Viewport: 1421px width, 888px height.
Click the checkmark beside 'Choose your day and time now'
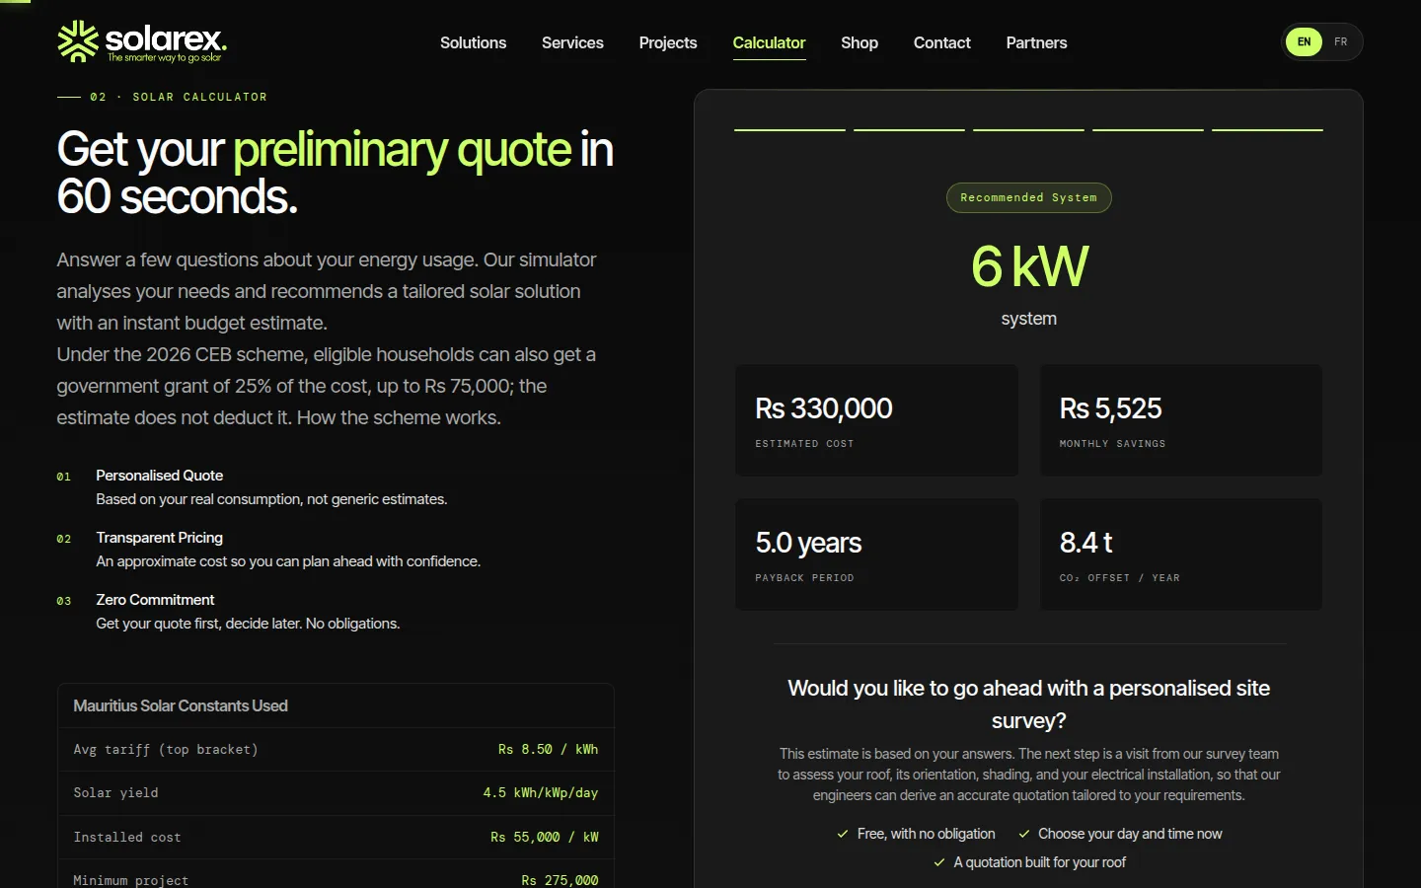[1024, 834]
